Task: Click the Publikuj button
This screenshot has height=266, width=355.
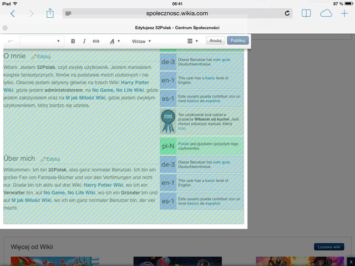Action: click(238, 40)
